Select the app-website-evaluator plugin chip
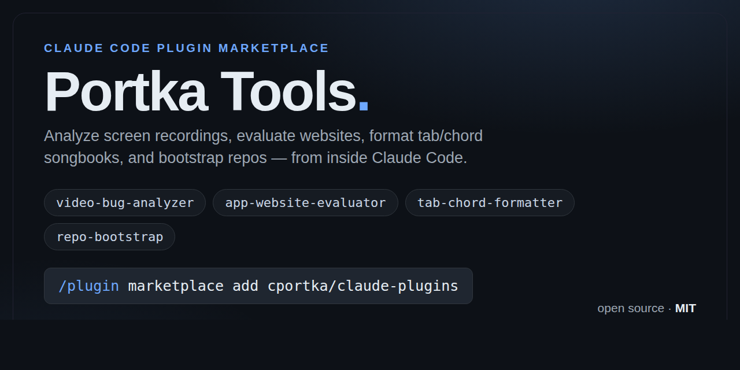The width and height of the screenshot is (740, 370). pyautogui.click(x=305, y=202)
